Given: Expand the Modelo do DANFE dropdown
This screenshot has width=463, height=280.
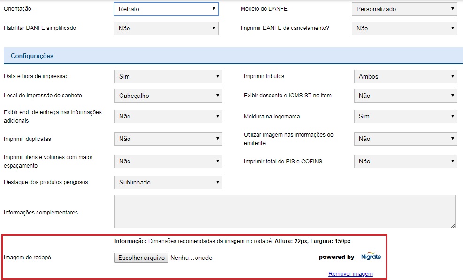Looking at the screenshot, I should coord(404,9).
